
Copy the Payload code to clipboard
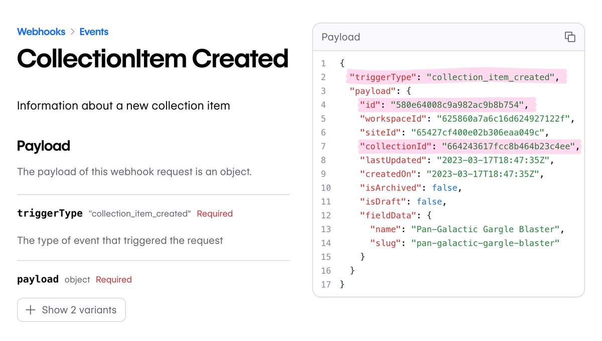(x=569, y=37)
